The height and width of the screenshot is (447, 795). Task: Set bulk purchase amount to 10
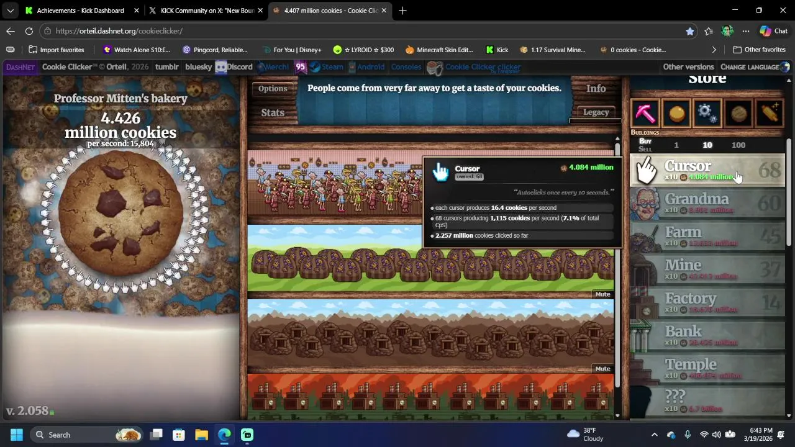pyautogui.click(x=707, y=145)
